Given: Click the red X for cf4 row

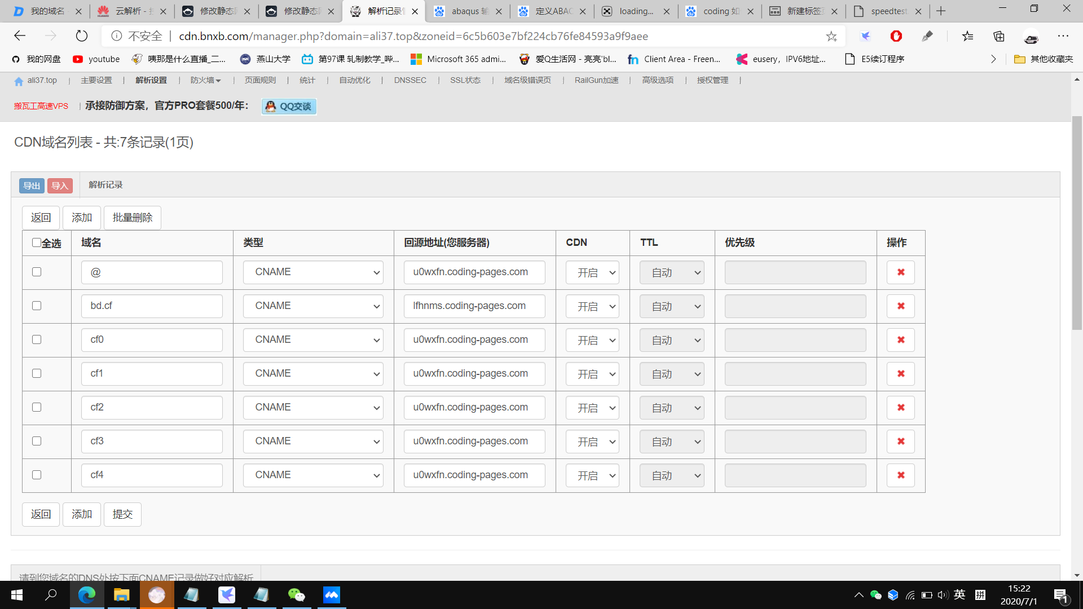Looking at the screenshot, I should pyautogui.click(x=900, y=475).
